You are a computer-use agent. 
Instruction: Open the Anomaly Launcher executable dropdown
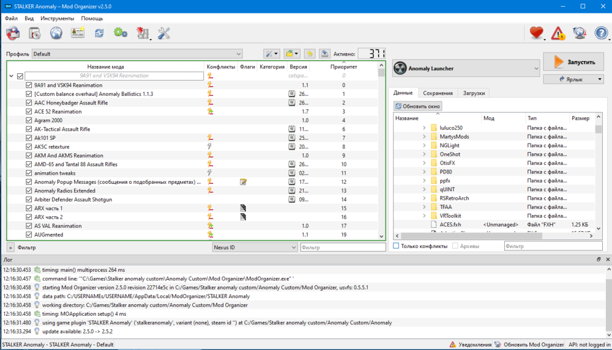point(466,68)
